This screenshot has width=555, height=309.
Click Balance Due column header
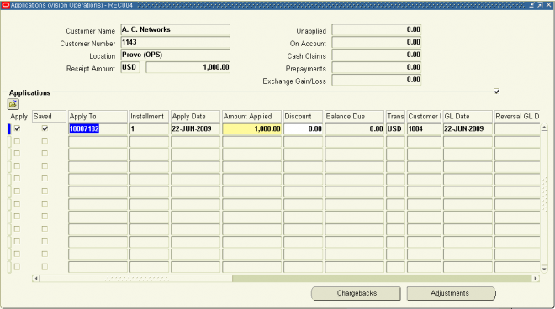[x=354, y=117]
